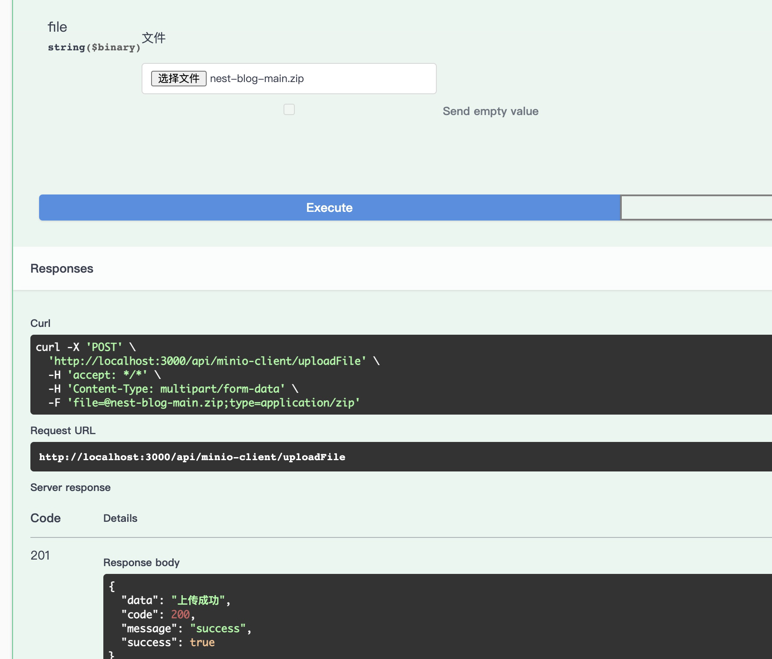Click the 文件 parameter description
Viewport: 772px width, 659px height.
click(x=154, y=38)
